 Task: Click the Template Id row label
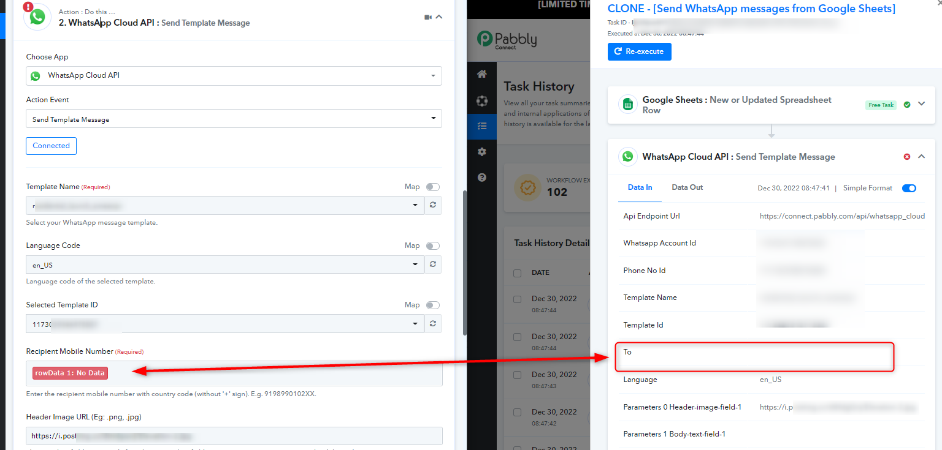point(643,325)
